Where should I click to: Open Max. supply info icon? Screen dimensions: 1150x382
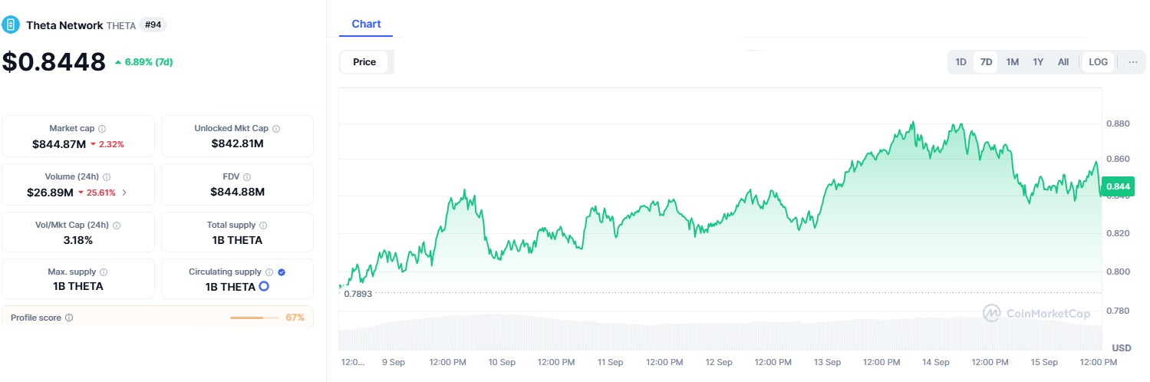tap(104, 272)
